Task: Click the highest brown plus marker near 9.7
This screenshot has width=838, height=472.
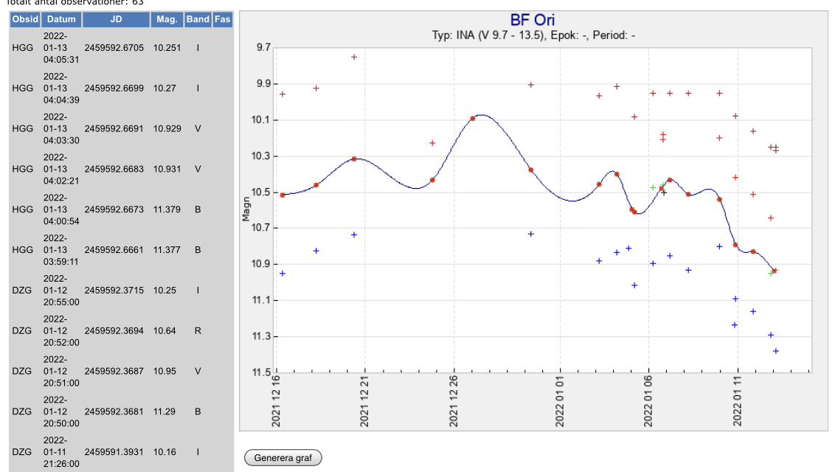Action: pos(354,57)
